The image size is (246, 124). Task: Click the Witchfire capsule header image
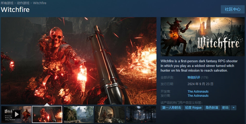(203, 37)
